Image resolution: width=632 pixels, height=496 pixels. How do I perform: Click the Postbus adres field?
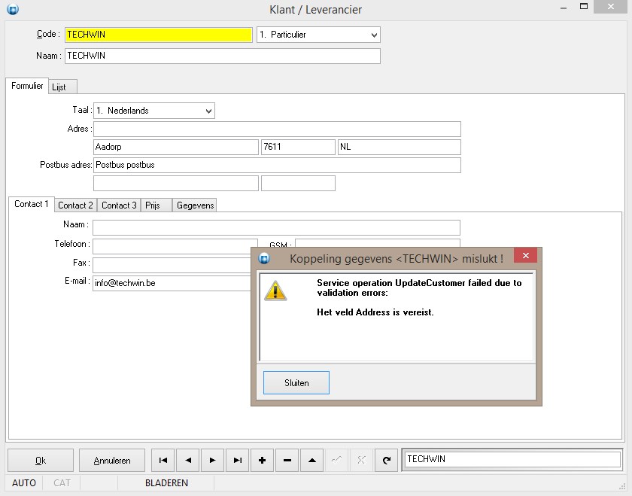coord(277,166)
